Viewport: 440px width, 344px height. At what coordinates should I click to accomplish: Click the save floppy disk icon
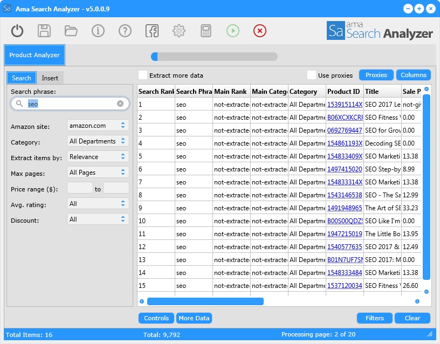(x=44, y=31)
